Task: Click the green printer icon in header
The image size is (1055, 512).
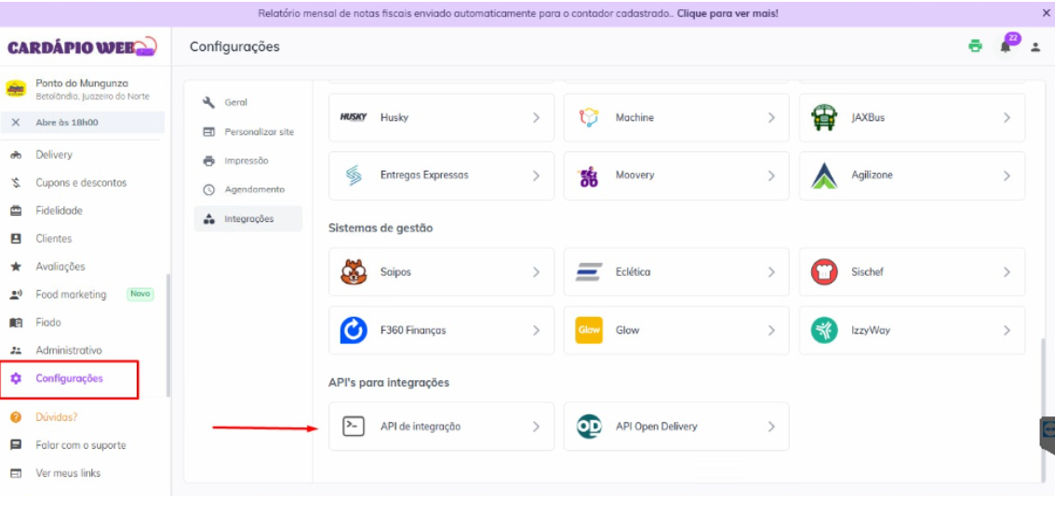Action: (x=975, y=46)
